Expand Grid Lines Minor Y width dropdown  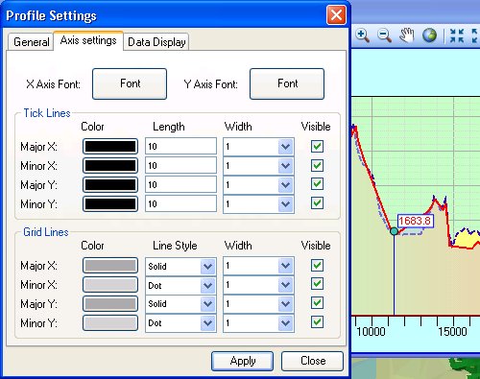point(285,323)
